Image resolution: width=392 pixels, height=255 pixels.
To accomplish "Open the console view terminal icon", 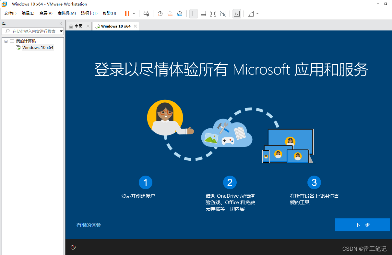I will coord(237,14).
